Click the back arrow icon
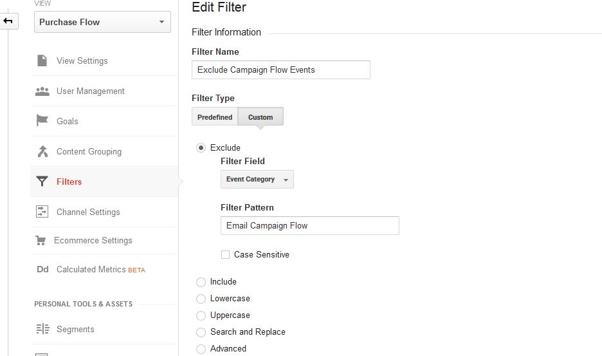Viewport: 602px width, 356px height. pyautogui.click(x=8, y=21)
